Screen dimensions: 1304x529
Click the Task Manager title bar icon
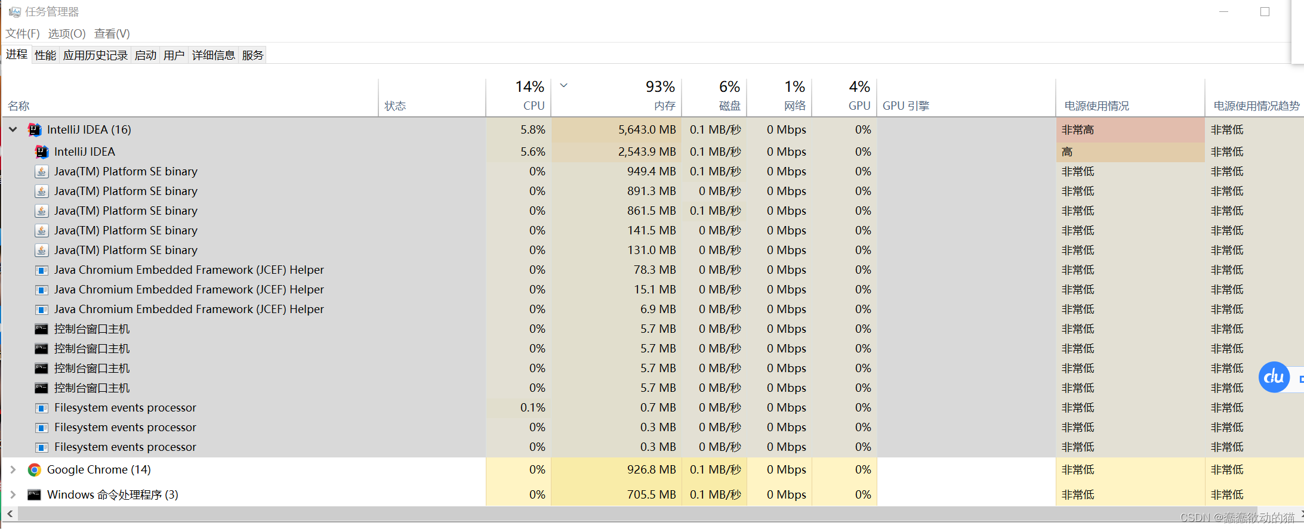click(x=14, y=12)
